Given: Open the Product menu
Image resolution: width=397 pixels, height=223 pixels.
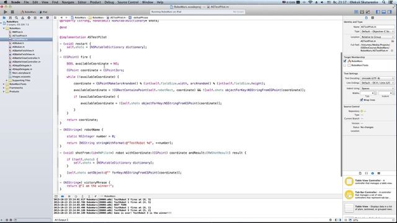Looking at the screenshot, I should 96,2.
